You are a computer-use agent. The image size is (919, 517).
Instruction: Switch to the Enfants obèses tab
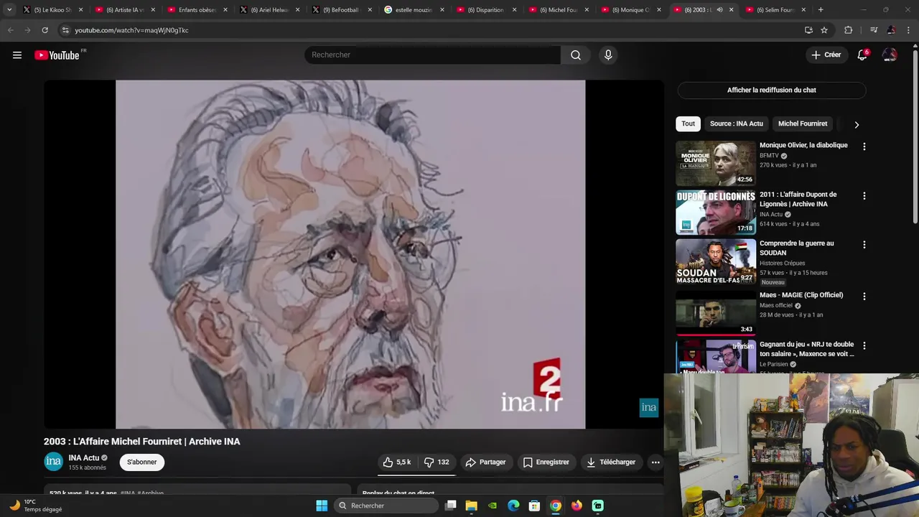point(197,10)
